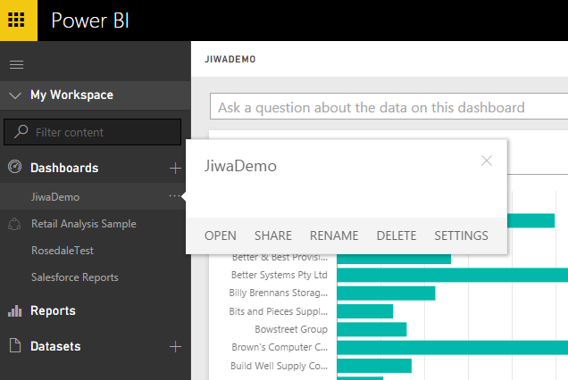Click the Ask a question Q&A box
Viewport: 568px width, 380px height.
[x=389, y=106]
